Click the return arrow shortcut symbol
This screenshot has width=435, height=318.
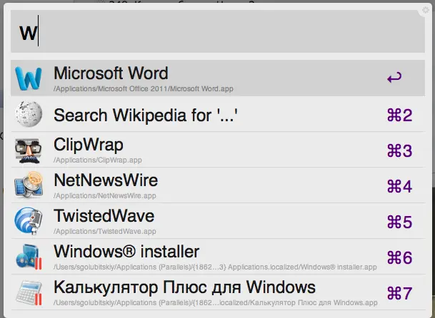pos(394,78)
